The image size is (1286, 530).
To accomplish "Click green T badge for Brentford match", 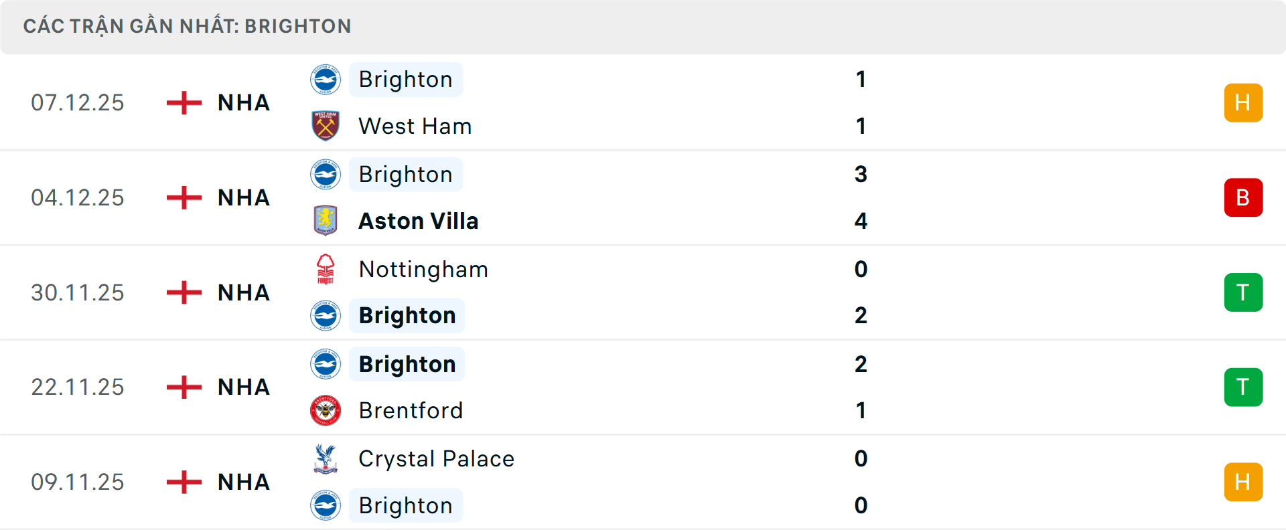I will 1243,387.
